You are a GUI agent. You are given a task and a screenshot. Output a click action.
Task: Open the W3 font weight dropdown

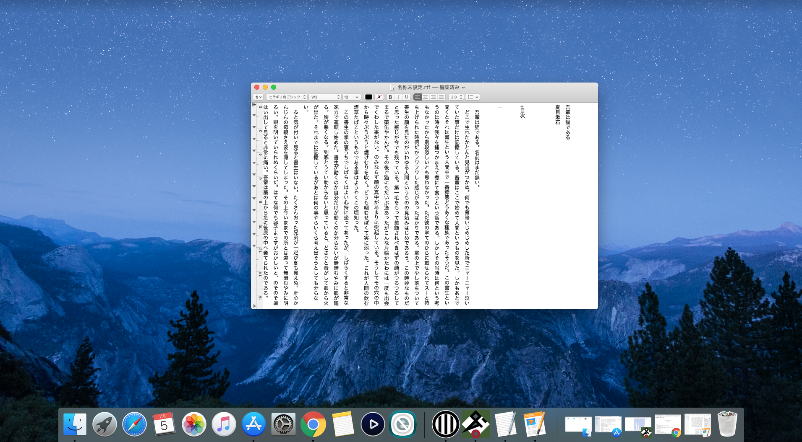point(325,97)
